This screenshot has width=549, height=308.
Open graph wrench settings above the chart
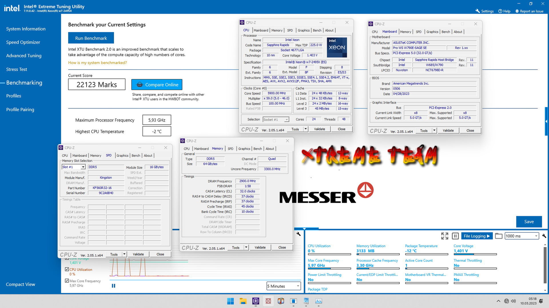(x=299, y=234)
